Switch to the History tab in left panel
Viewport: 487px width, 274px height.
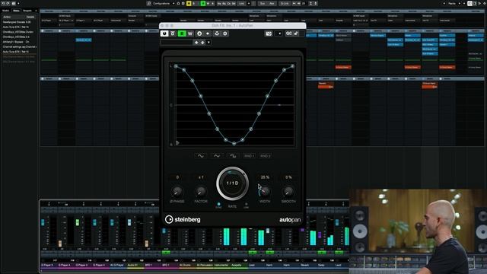tap(16, 11)
